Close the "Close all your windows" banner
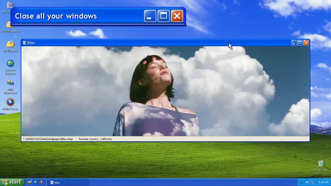Viewport: 331px width, 186px height. (177, 16)
